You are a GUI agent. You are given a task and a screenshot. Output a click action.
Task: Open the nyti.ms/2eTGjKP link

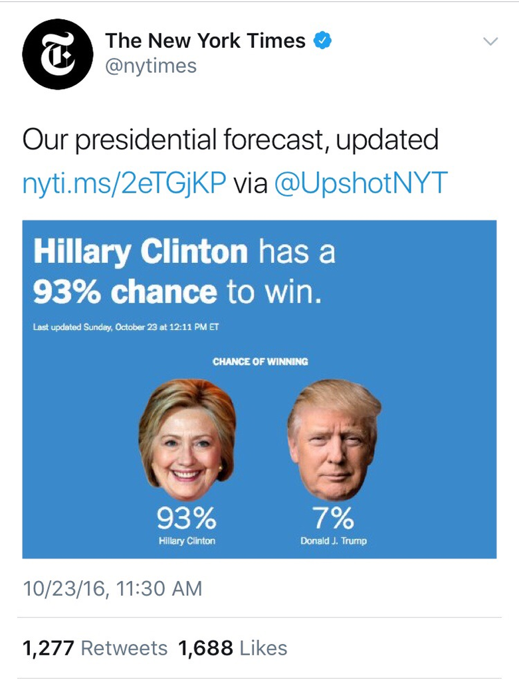coord(124,184)
